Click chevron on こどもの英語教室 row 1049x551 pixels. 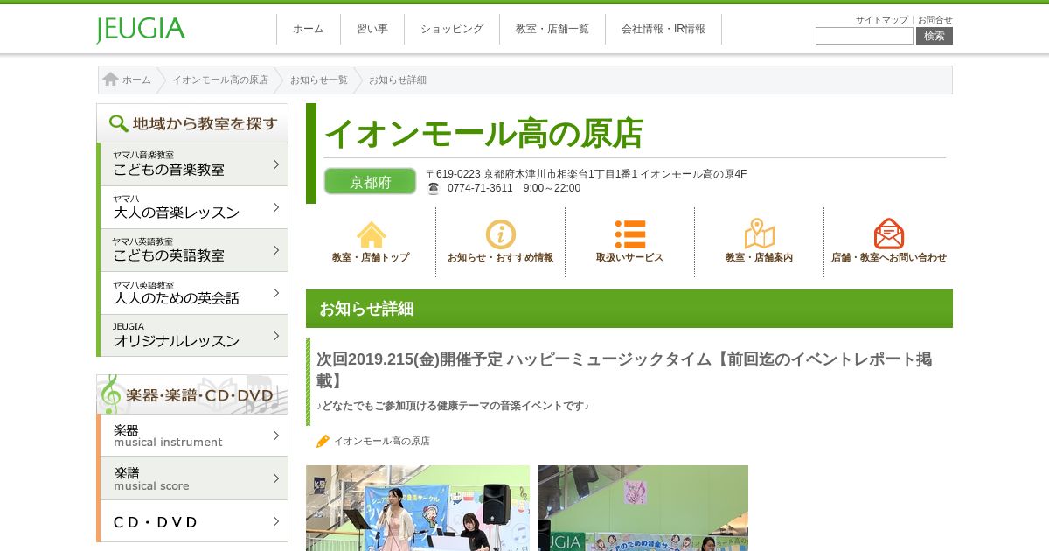(276, 250)
